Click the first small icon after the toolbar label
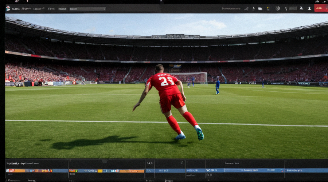The width and height of the screenshot is (328, 182). pos(247,9)
